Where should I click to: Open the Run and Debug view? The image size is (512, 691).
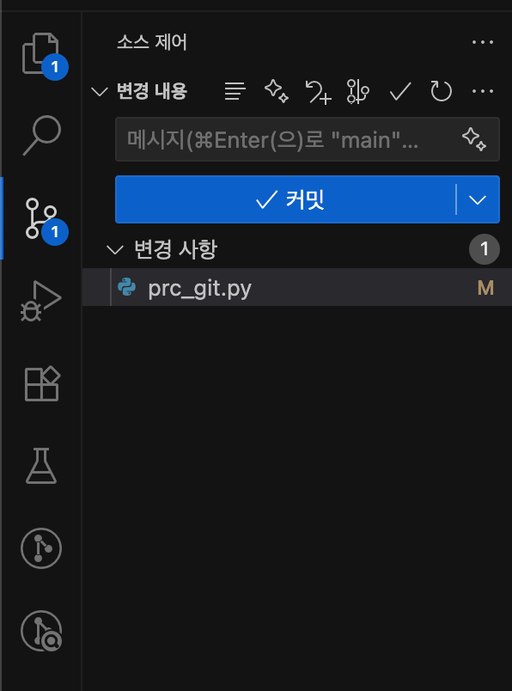41,301
